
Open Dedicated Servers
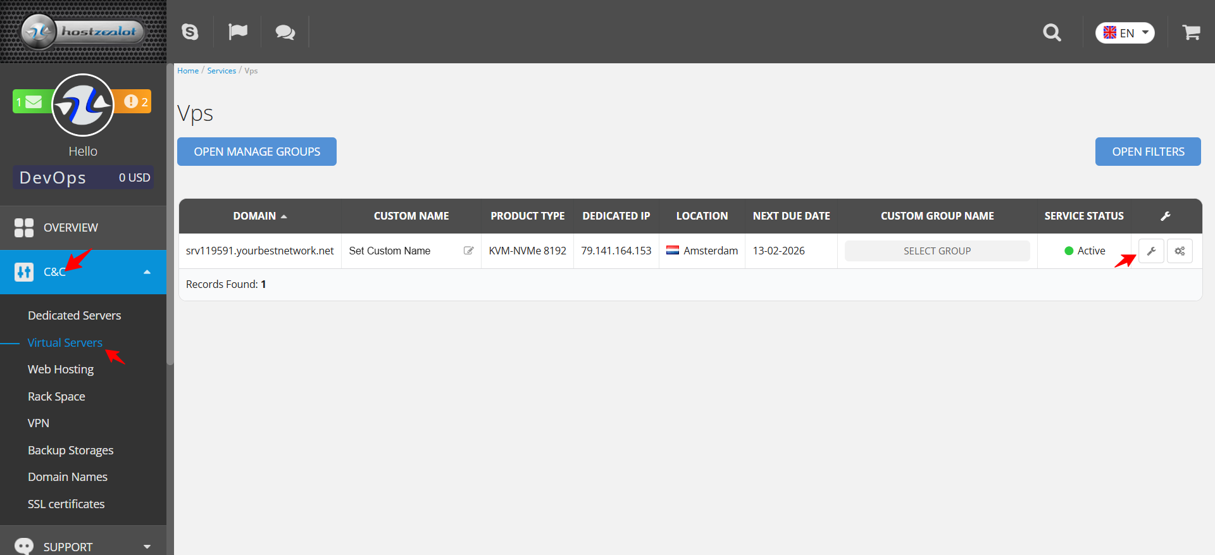coord(75,315)
